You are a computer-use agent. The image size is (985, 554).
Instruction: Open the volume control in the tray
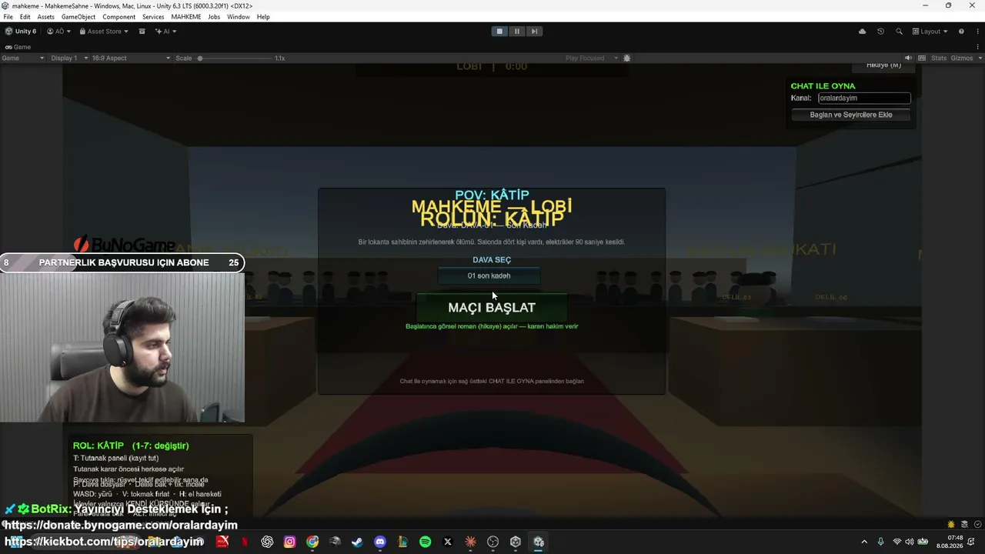pyautogui.click(x=910, y=542)
